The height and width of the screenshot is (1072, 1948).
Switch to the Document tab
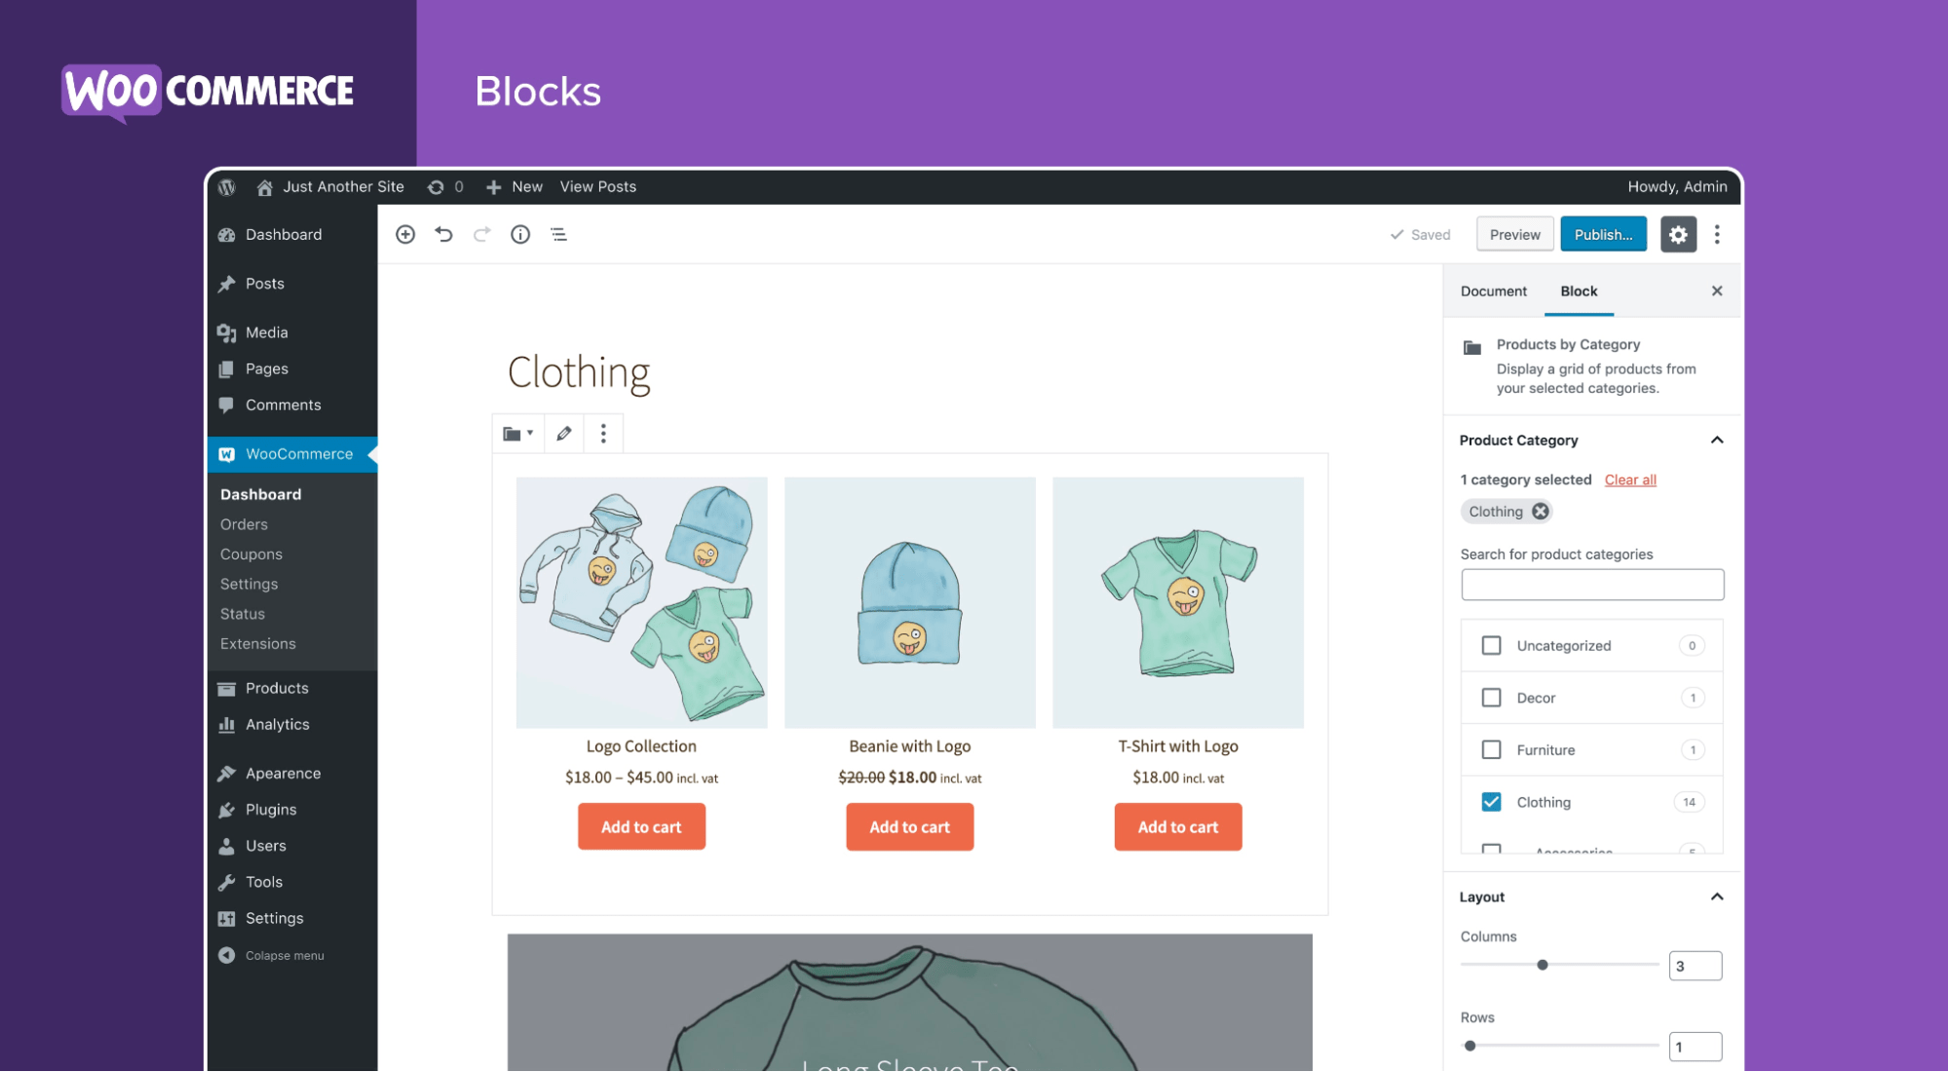pyautogui.click(x=1493, y=290)
